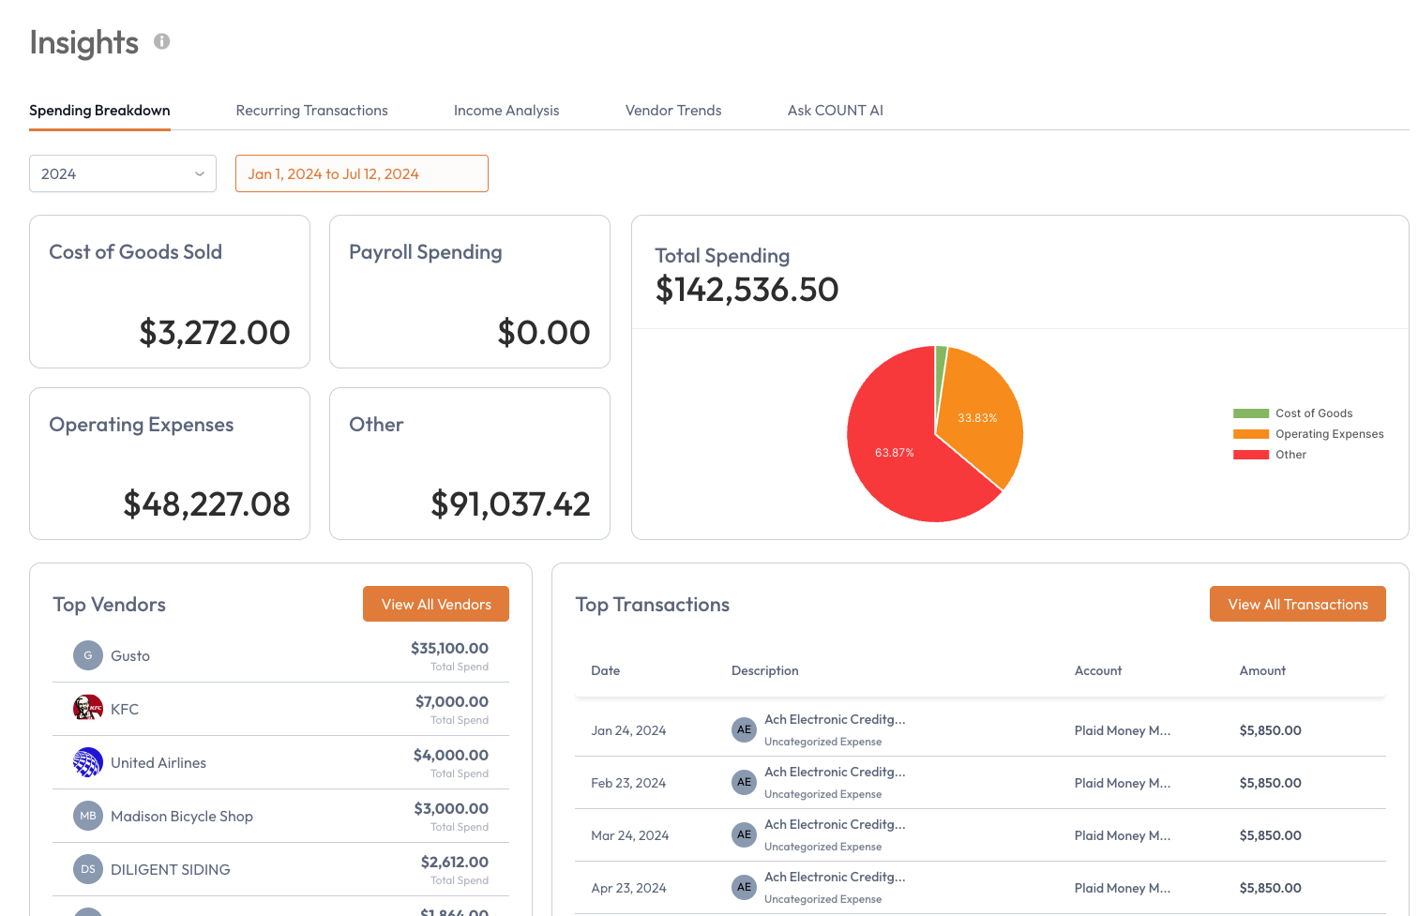The width and height of the screenshot is (1418, 916).
Task: Click the Insights info icon
Action: coord(161,41)
